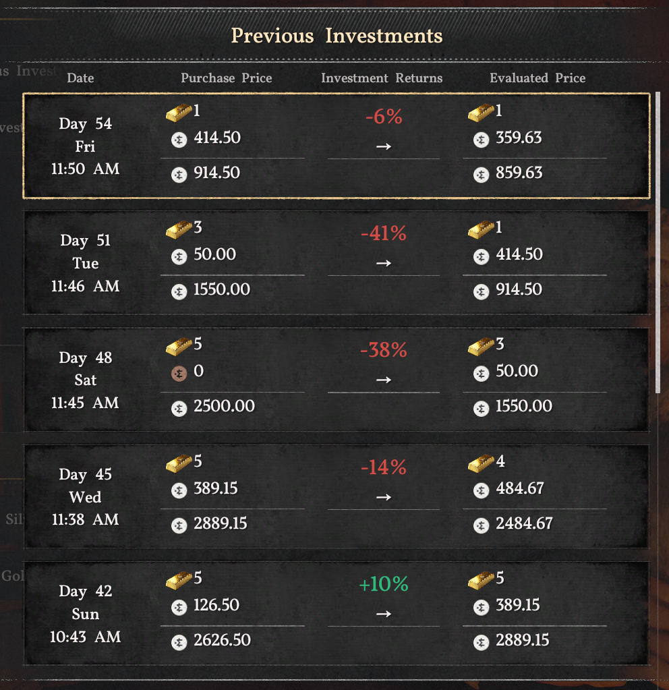Click the gold bar icon in Day 51 evaluated price
This screenshot has width=669, height=690.
coord(480,230)
